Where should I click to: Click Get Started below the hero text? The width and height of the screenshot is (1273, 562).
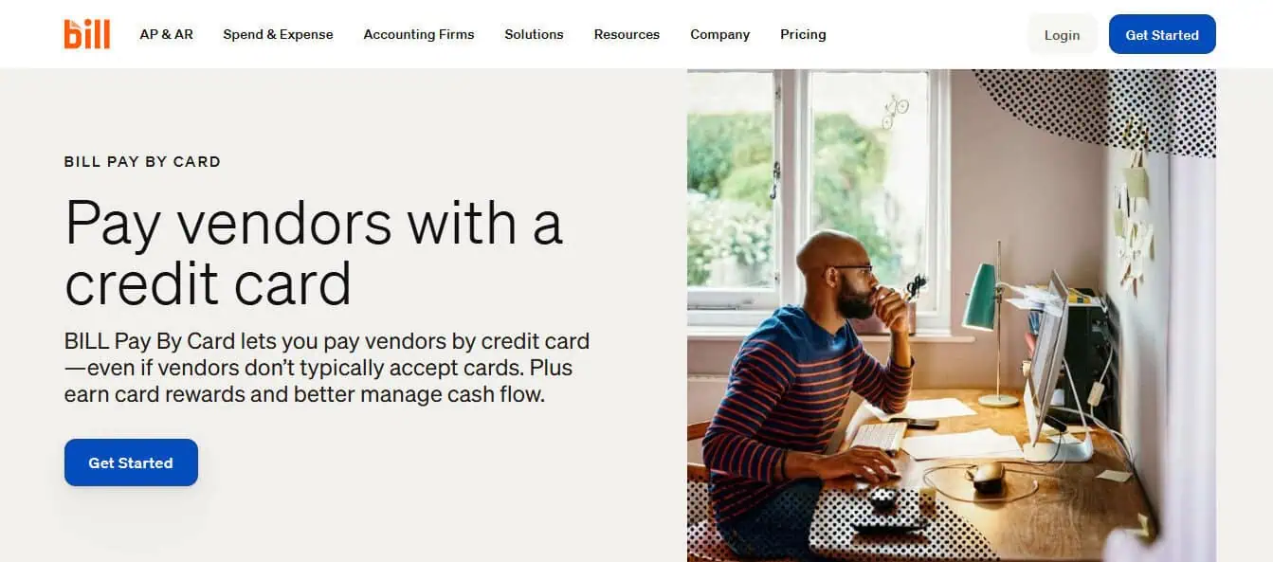click(131, 462)
